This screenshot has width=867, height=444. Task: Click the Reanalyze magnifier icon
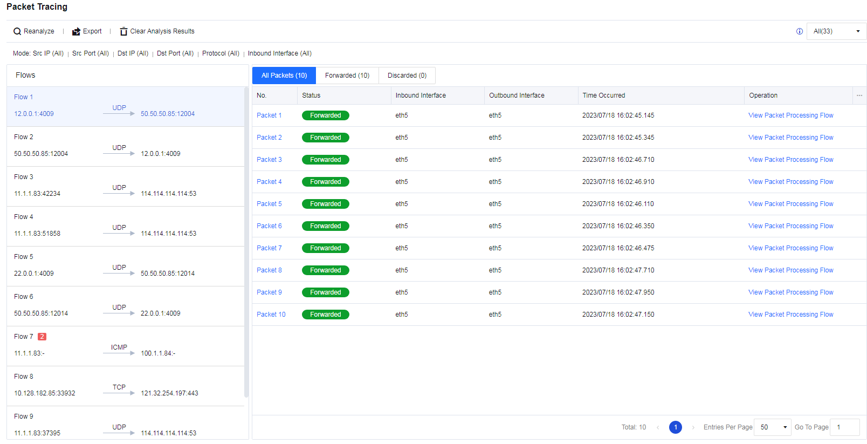[x=17, y=31]
